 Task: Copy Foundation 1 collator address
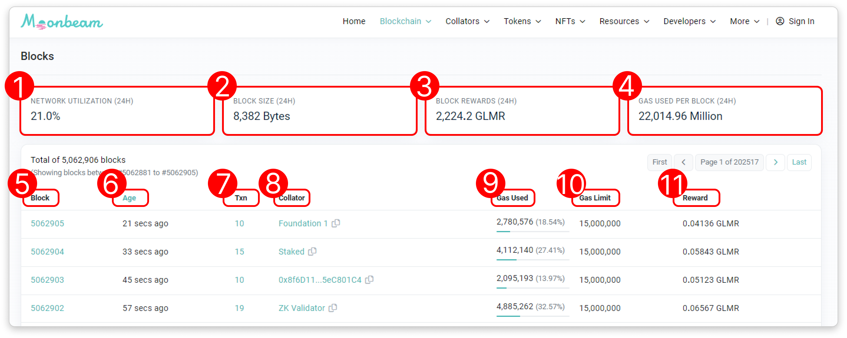[336, 223]
